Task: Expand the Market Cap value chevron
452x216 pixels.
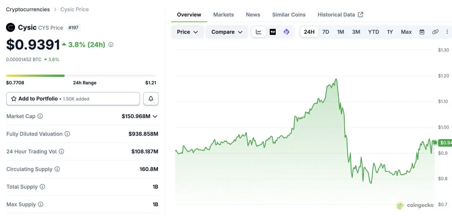Action: 155,117
